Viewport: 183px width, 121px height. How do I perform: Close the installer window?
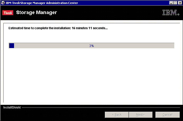180,3
